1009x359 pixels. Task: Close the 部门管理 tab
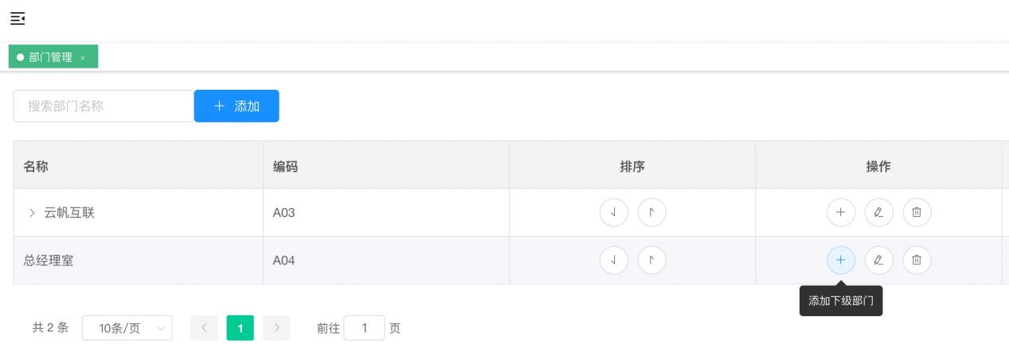pos(83,58)
